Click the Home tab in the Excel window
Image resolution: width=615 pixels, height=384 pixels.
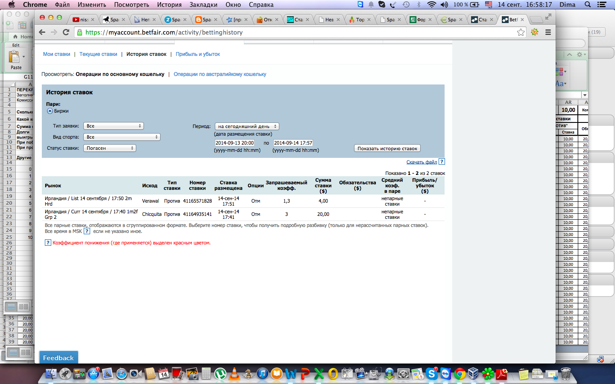coord(23,37)
